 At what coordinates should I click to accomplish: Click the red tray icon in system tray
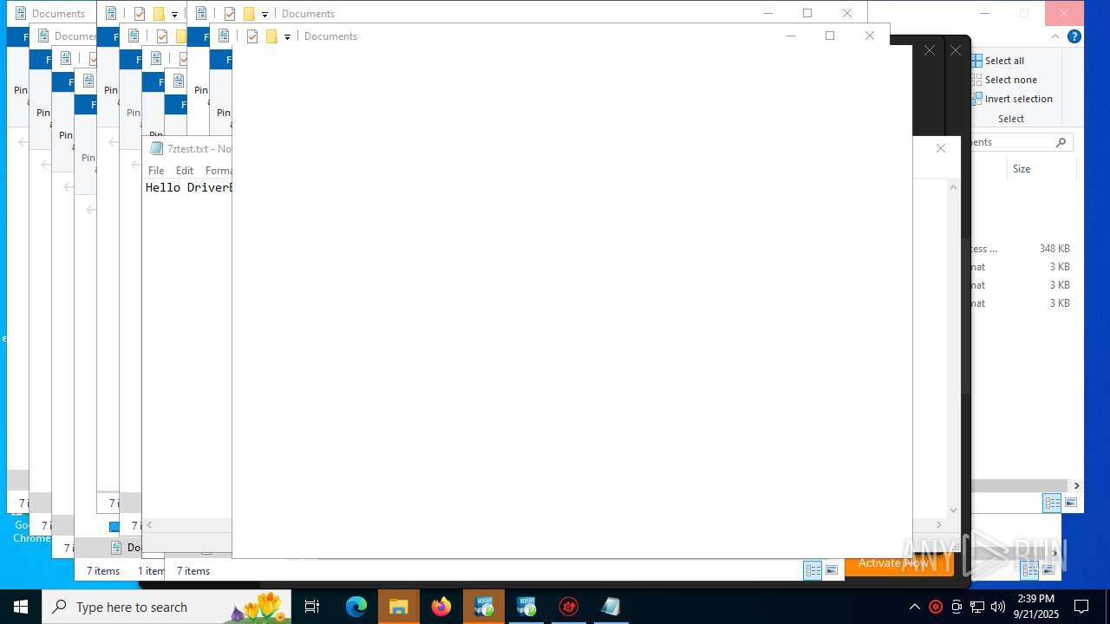tap(936, 607)
